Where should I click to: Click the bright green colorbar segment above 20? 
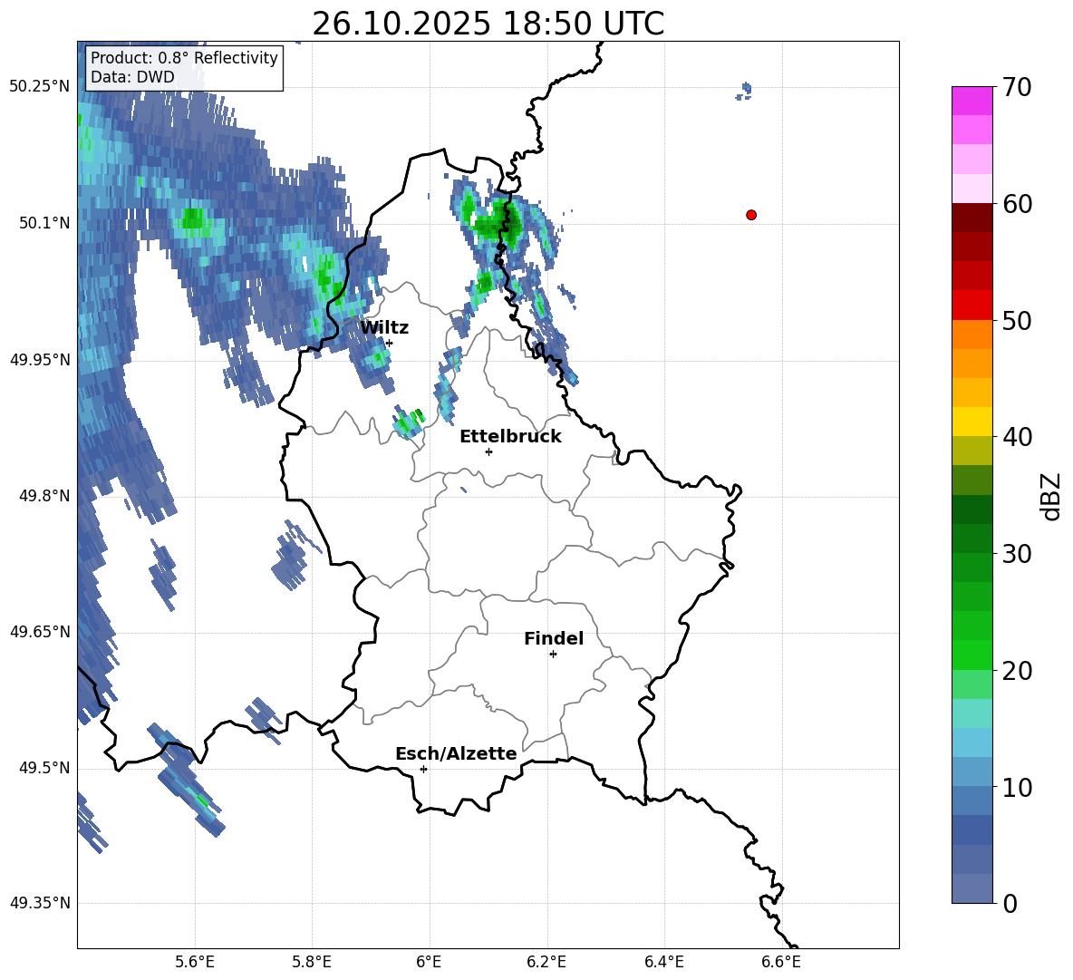point(971,655)
